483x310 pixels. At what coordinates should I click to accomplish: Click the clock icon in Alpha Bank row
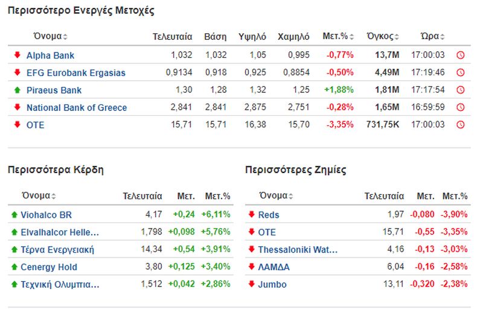[460, 55]
